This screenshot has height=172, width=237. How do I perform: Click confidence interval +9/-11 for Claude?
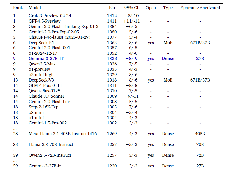tap(131, 96)
